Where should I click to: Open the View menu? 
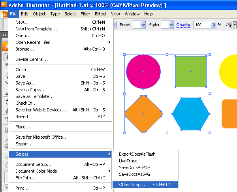(x=115, y=14)
